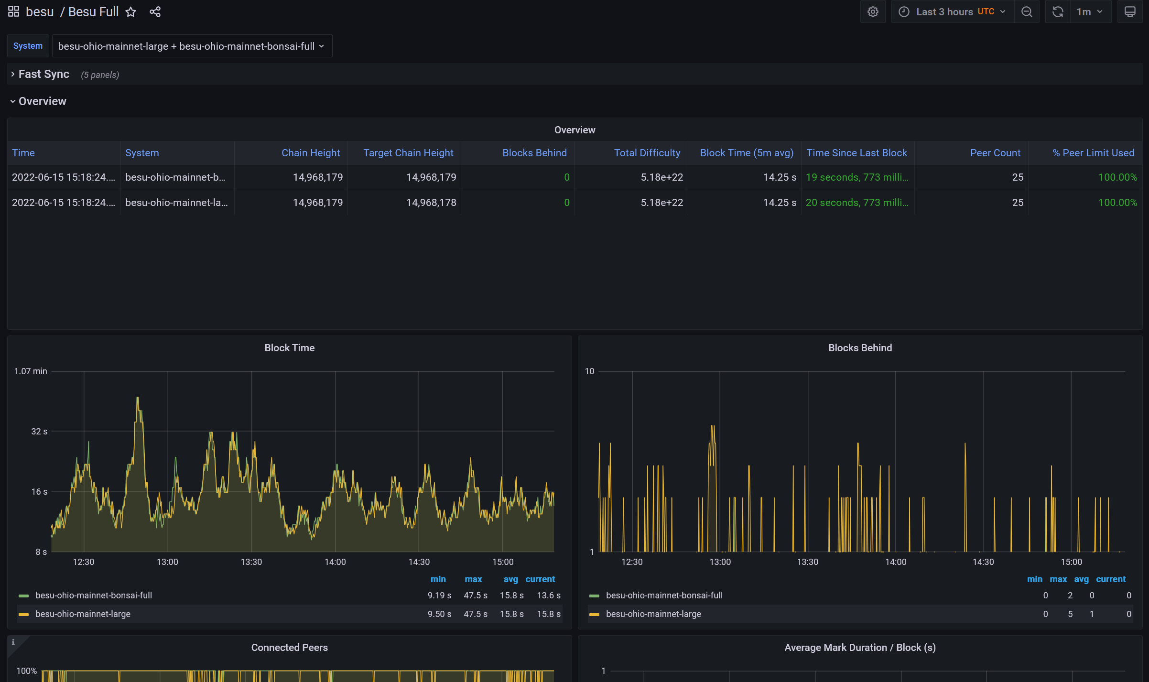
Task: Expand the Fast Sync row
Action: [x=43, y=75]
